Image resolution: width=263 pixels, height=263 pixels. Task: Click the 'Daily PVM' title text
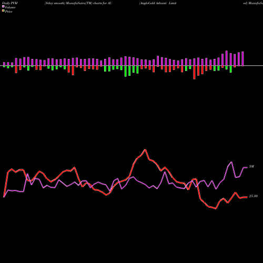click(10, 3)
